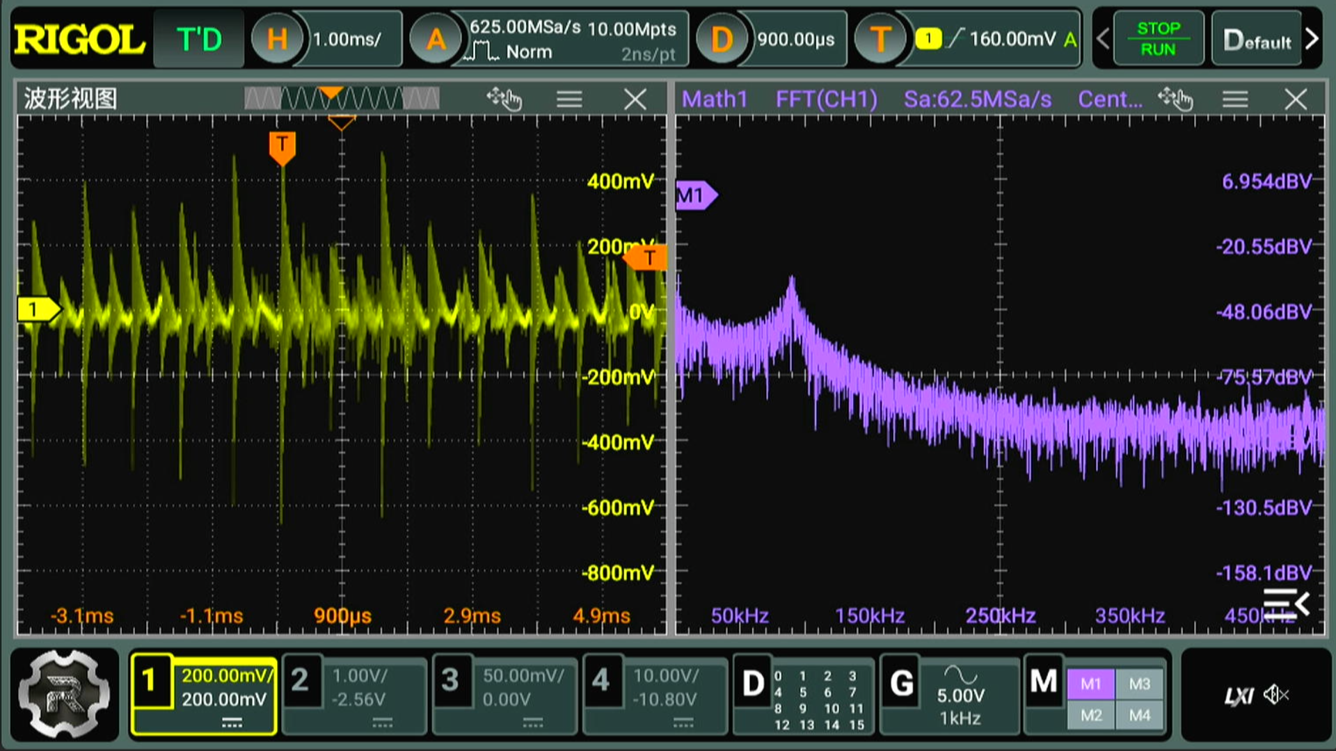This screenshot has width=1336, height=751.
Task: Select the M3 math tab
Action: (1139, 684)
